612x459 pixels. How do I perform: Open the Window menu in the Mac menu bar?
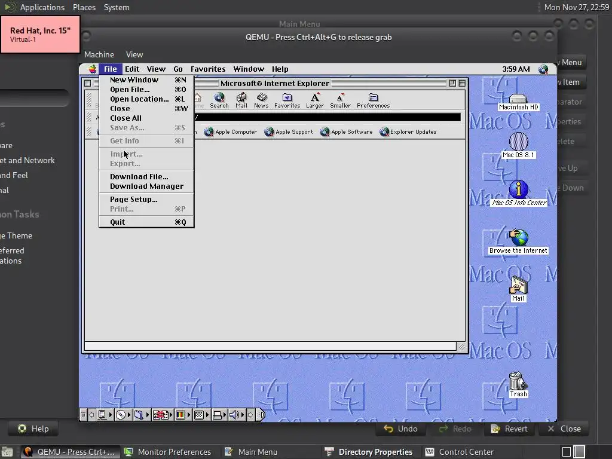(249, 69)
